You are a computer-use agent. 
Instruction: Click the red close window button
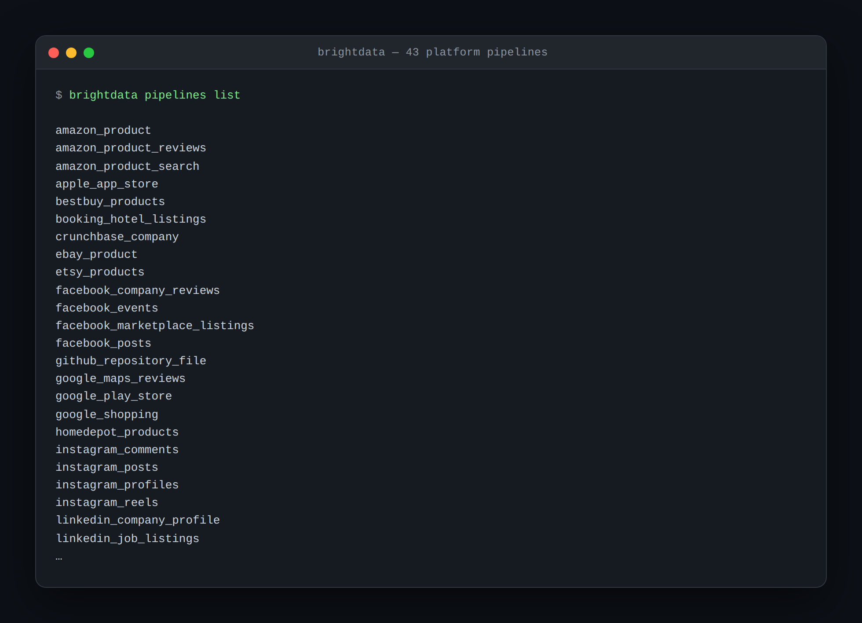(54, 53)
